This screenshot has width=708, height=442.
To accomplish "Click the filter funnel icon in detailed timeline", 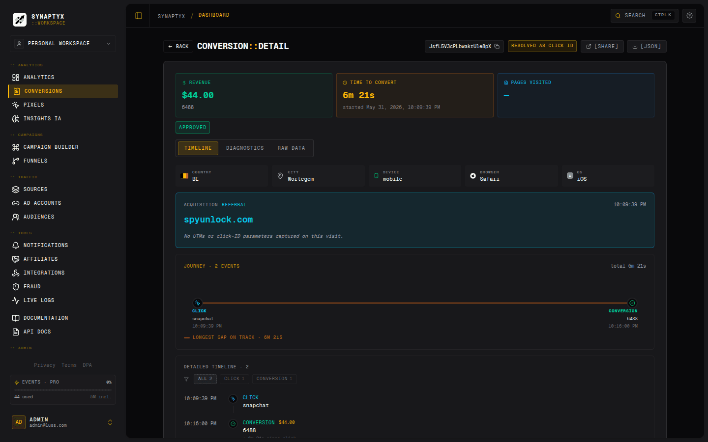I will point(186,379).
